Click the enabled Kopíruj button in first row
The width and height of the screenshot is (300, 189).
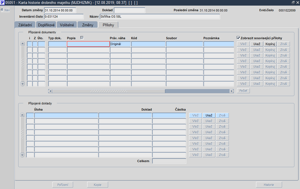tap(270, 44)
